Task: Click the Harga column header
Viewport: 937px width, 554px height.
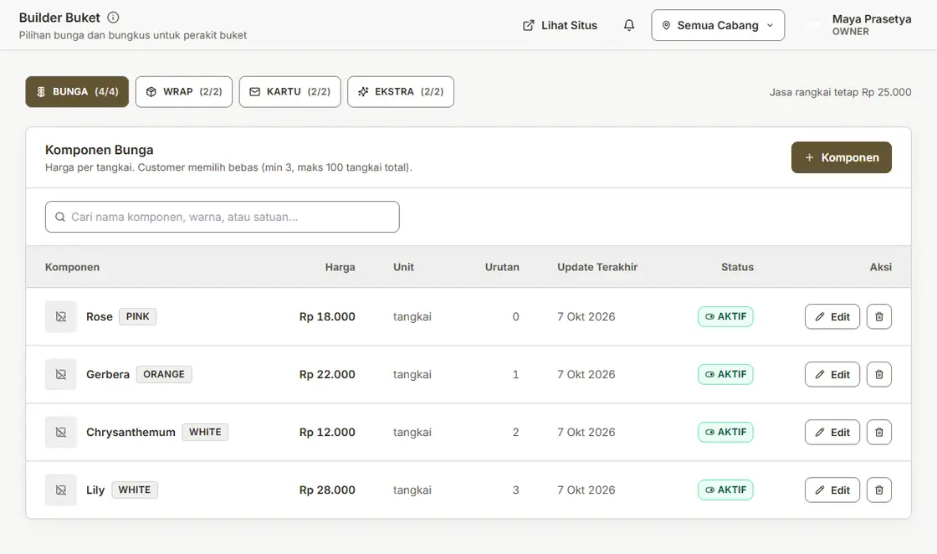Action: [x=340, y=267]
